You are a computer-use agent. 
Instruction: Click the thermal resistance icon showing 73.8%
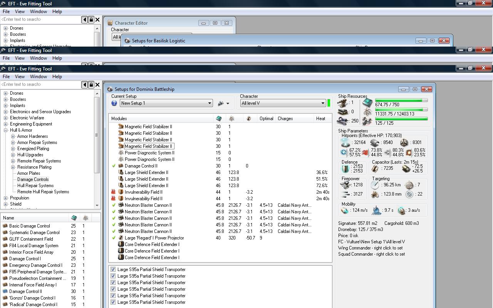coord(366,152)
